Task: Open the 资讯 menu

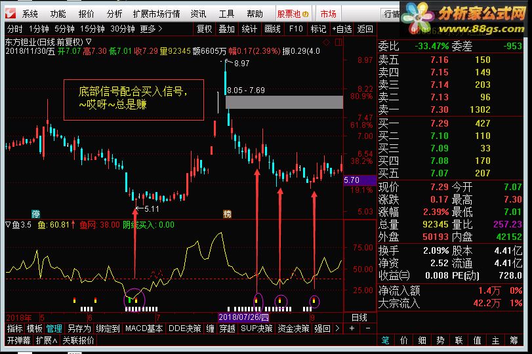Action: [198, 14]
